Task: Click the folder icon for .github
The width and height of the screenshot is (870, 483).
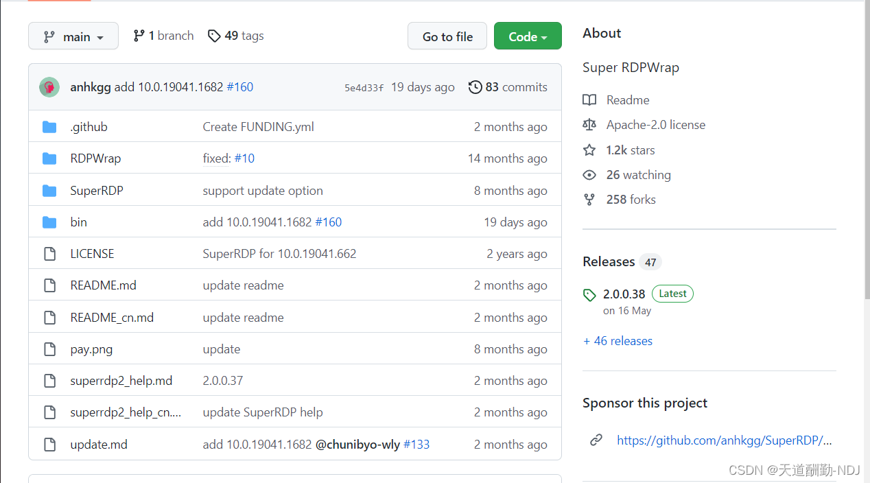Action: pos(49,127)
